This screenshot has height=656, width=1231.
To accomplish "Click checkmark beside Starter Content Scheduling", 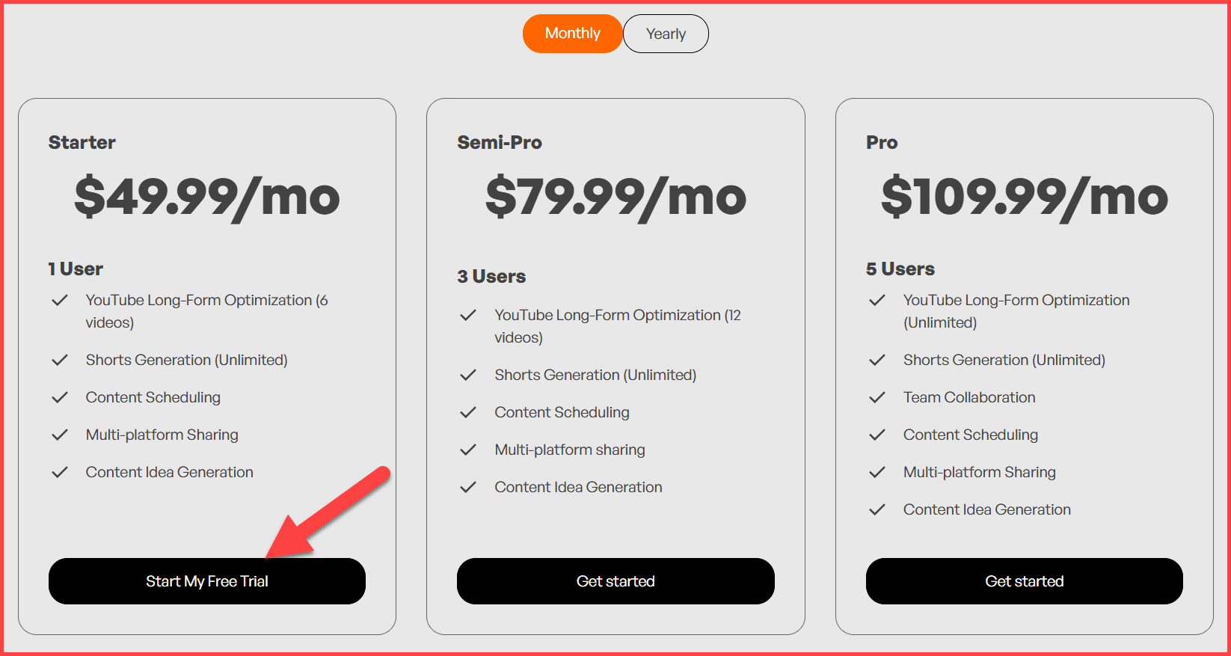I will tap(60, 397).
